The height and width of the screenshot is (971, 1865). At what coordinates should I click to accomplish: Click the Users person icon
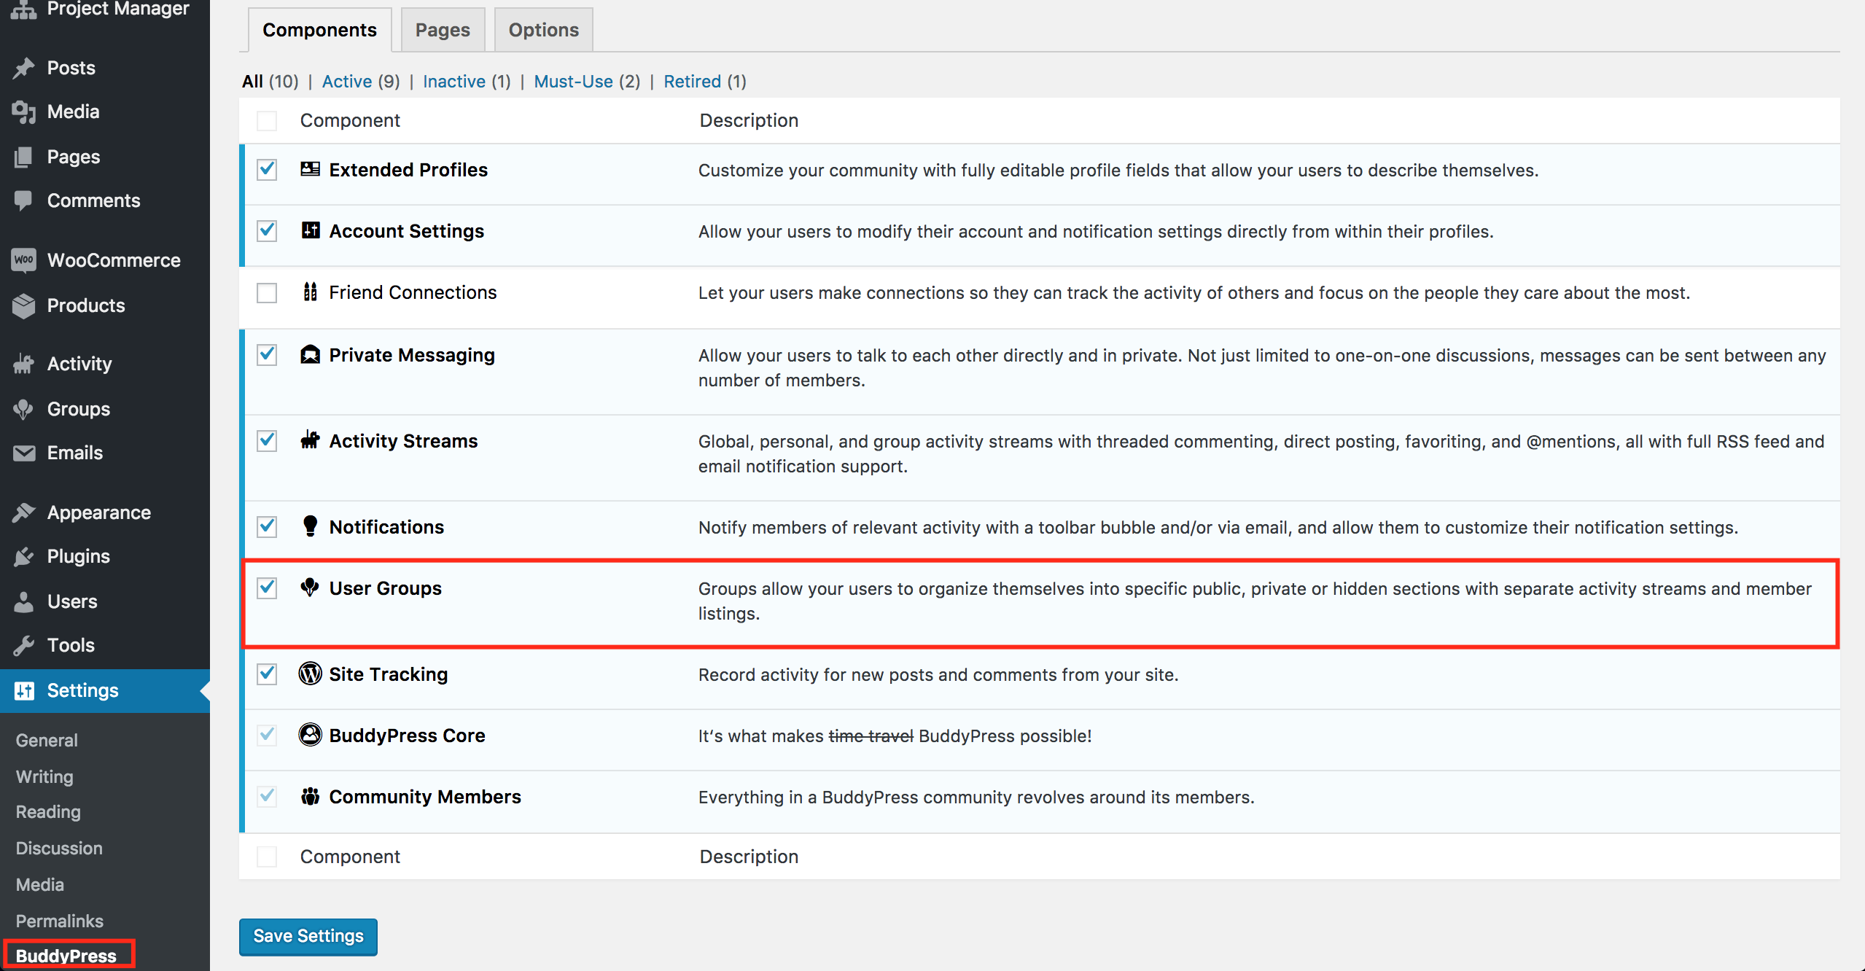click(23, 601)
